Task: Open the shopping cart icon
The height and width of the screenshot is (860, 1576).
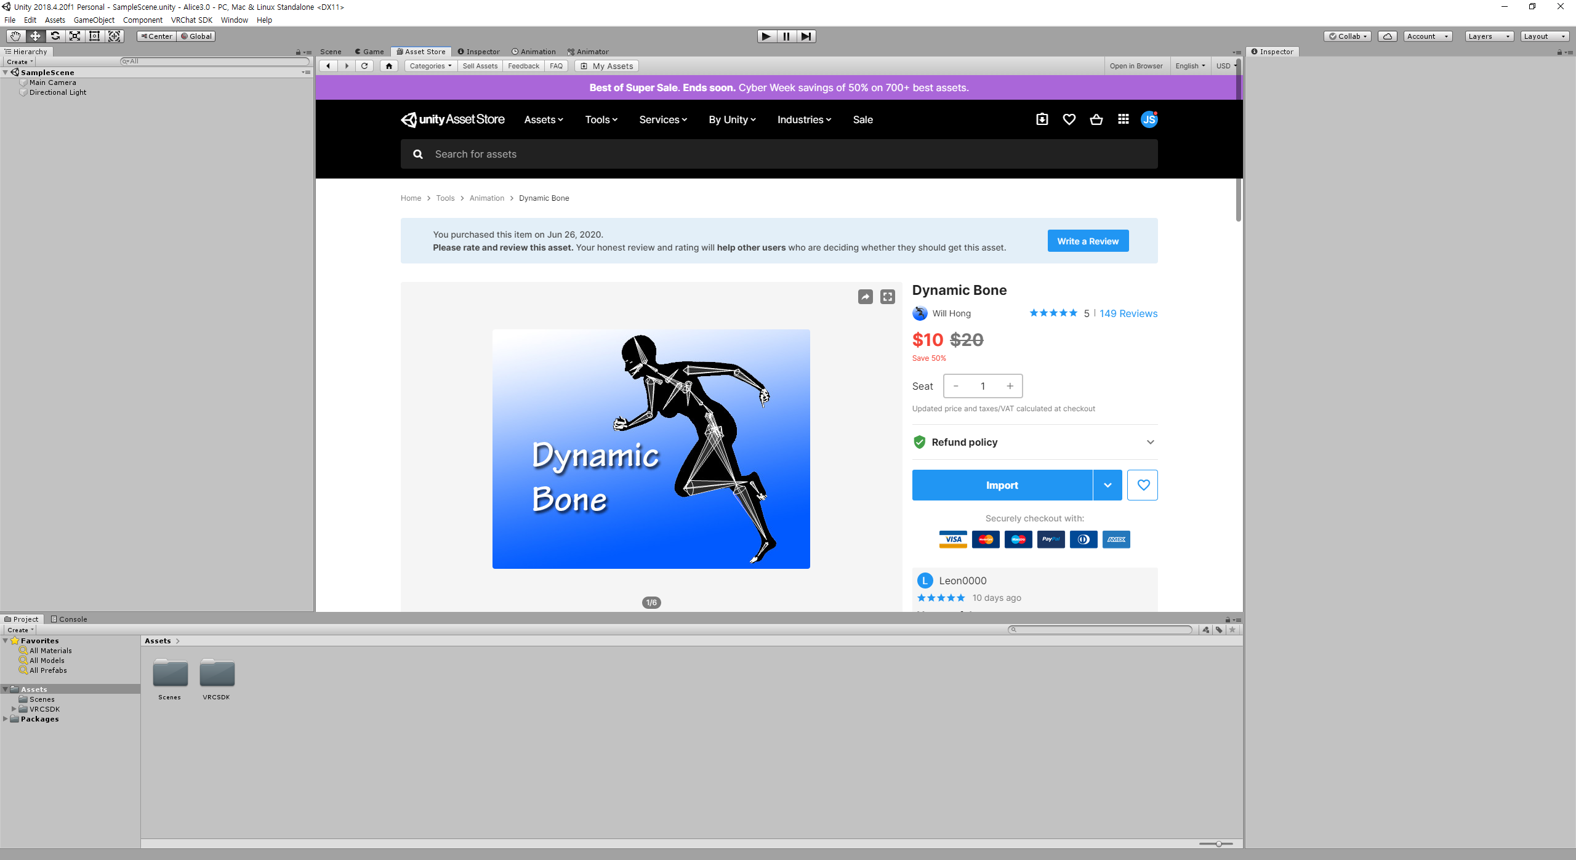Action: click(x=1096, y=119)
